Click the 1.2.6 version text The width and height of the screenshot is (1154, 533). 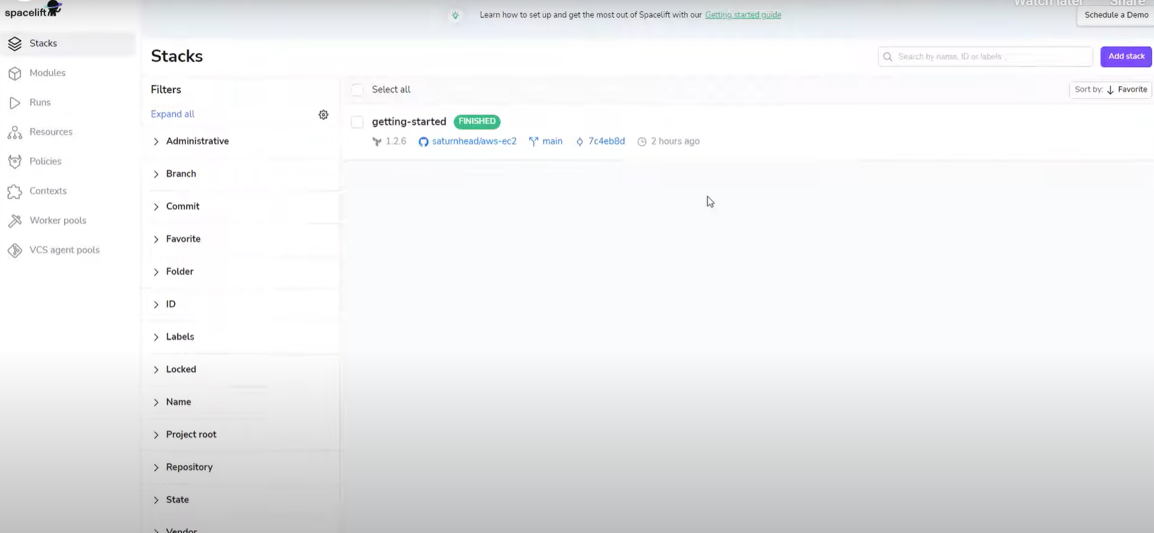pyautogui.click(x=396, y=142)
